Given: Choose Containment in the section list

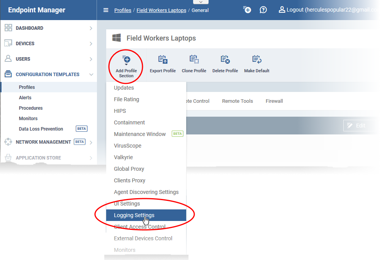Looking at the screenshot, I should click(x=129, y=122).
